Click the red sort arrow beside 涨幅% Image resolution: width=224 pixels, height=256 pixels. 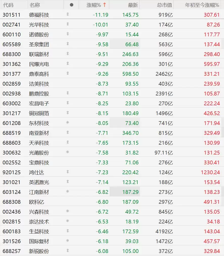point(105,5)
